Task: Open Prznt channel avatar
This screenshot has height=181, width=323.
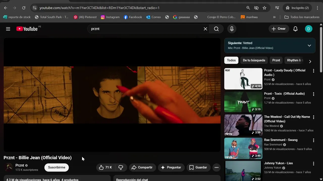Action: 9,167
